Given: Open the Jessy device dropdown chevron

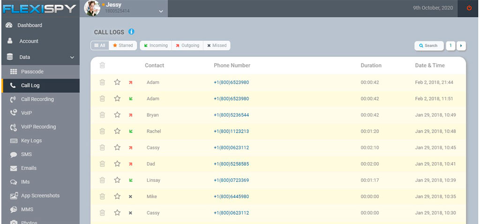Looking at the screenshot, I should pyautogui.click(x=161, y=12).
